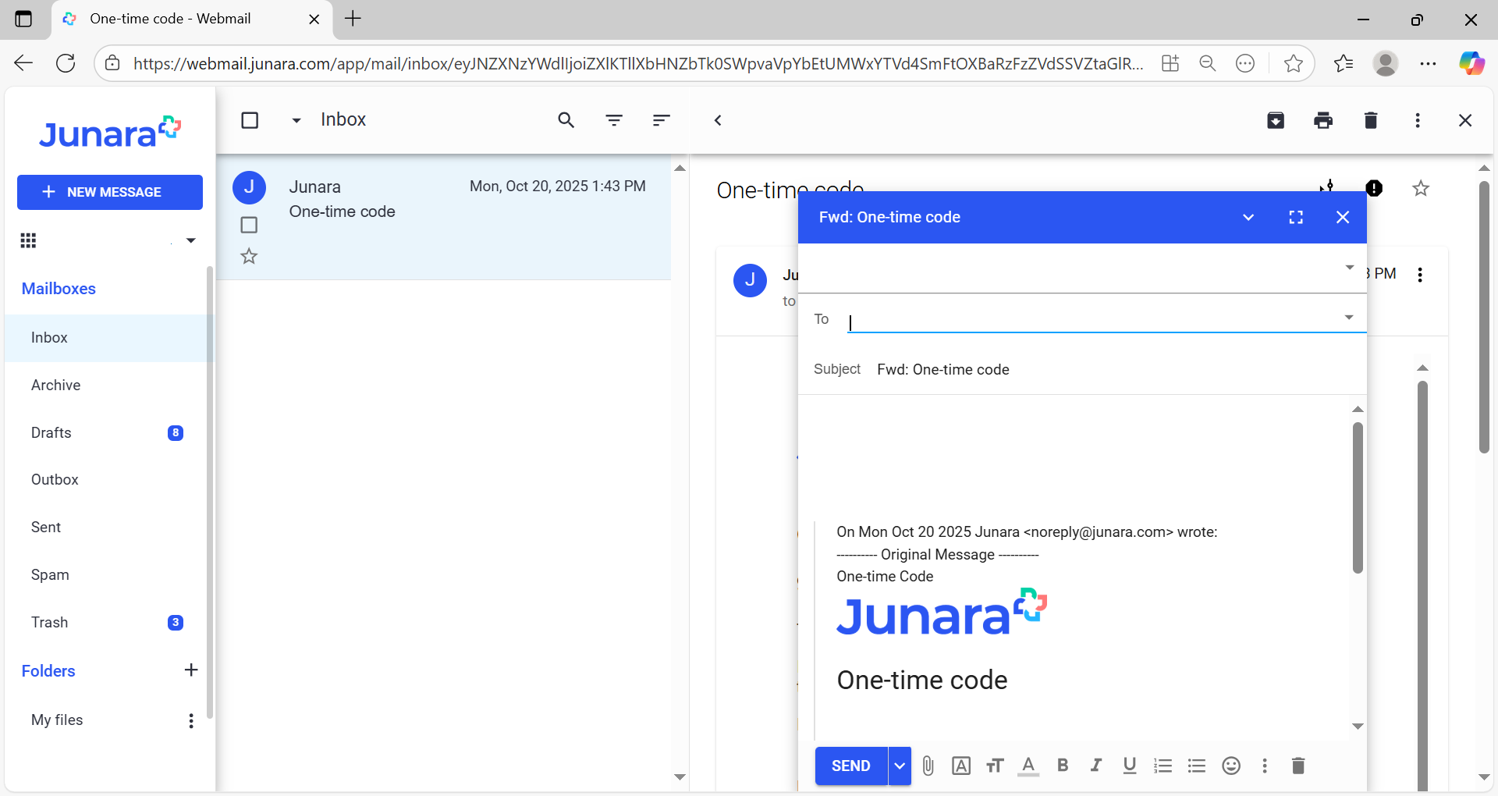Open the apps grid icon in the sidebar
The height and width of the screenshot is (796, 1498).
click(x=29, y=240)
